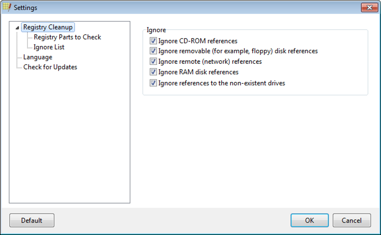Open the Language settings page
The height and width of the screenshot is (235, 381).
[38, 57]
